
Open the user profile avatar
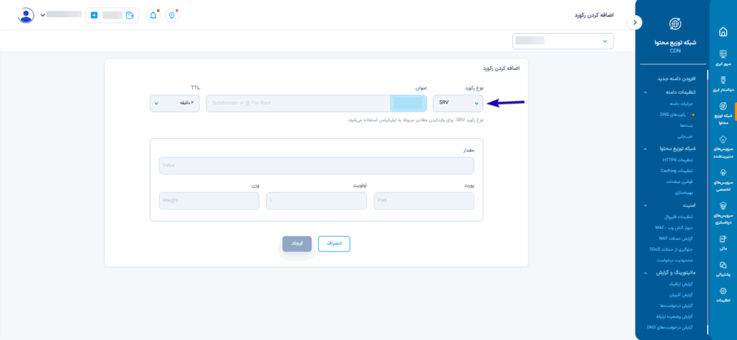click(27, 15)
